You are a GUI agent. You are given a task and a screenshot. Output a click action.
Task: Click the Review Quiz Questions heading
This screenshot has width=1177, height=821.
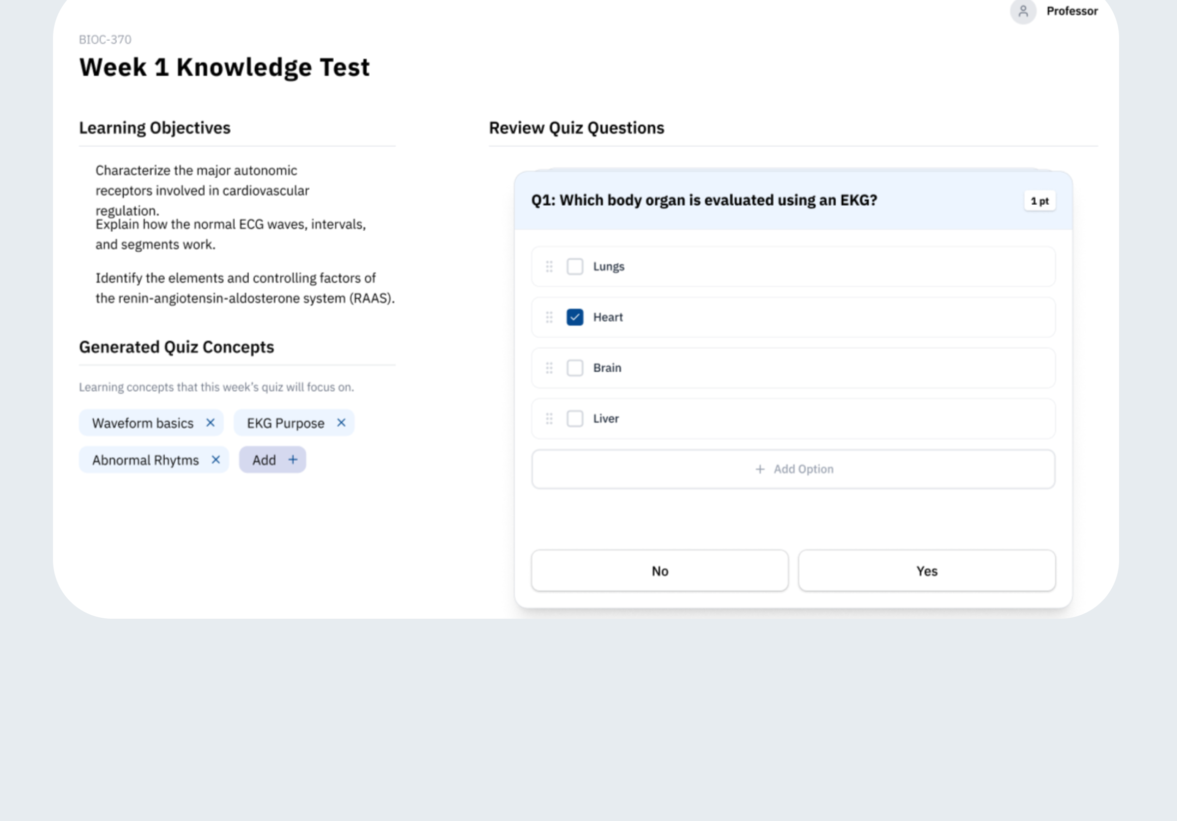pyautogui.click(x=576, y=127)
